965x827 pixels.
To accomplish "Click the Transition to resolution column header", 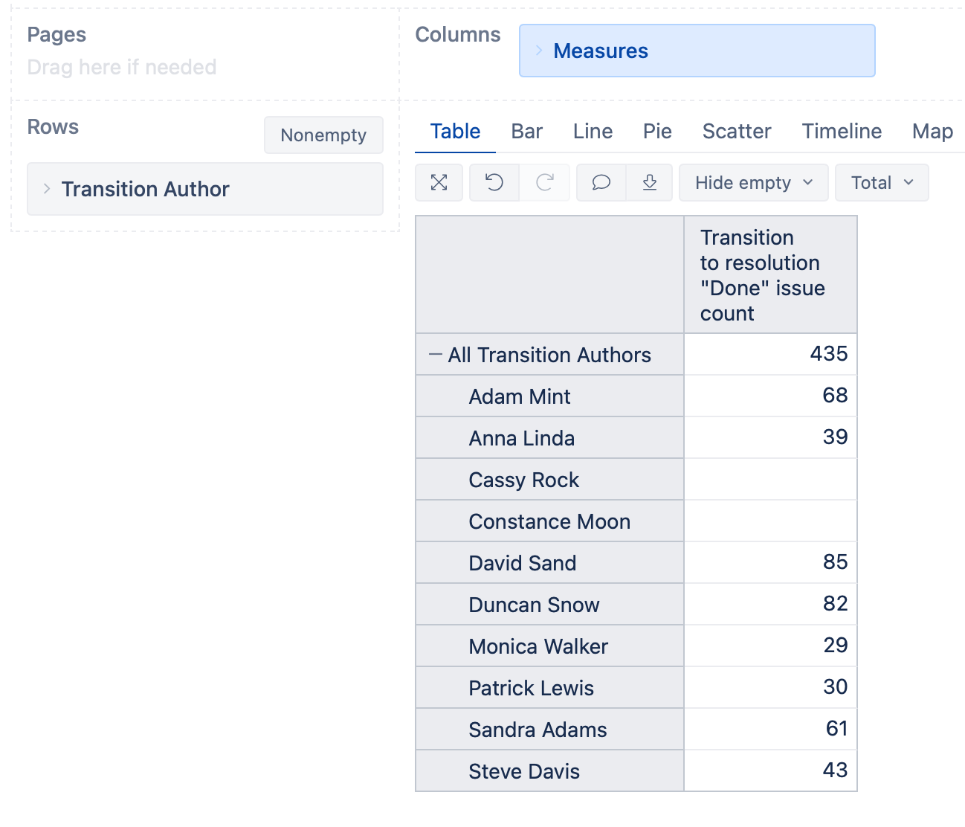I will coord(762,275).
